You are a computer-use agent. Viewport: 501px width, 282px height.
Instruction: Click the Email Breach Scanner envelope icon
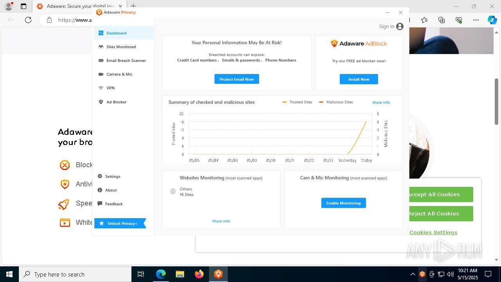coord(101,60)
